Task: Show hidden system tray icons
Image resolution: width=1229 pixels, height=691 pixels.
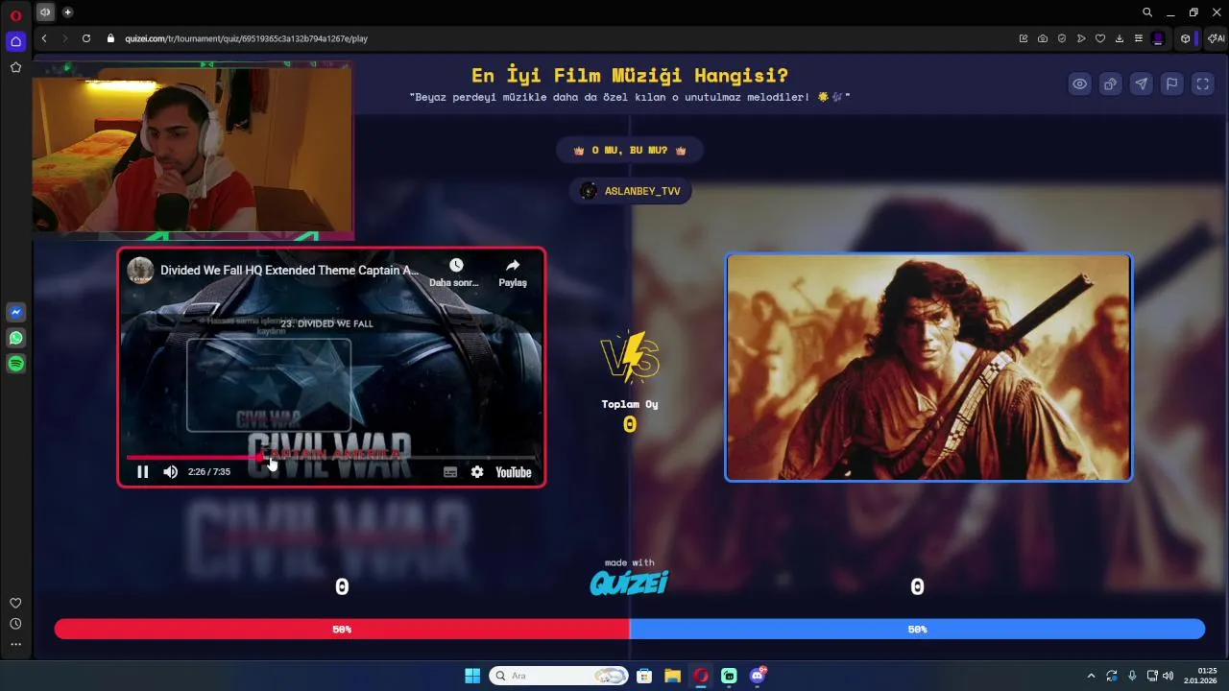Action: click(1091, 676)
